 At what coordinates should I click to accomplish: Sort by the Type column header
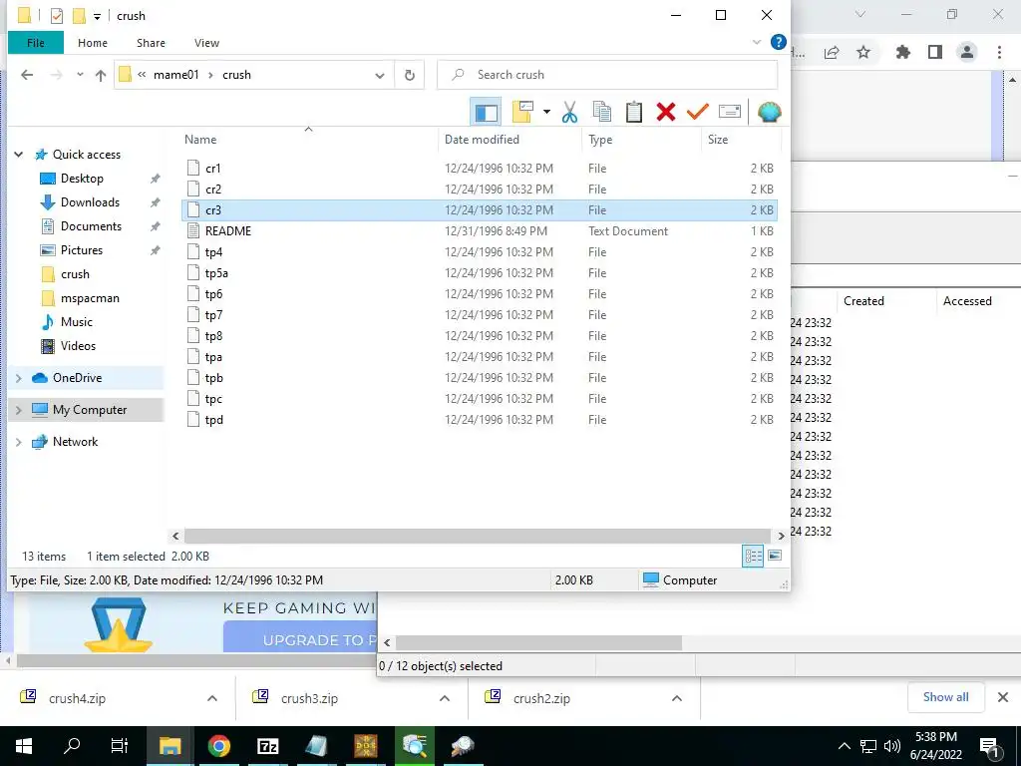pyautogui.click(x=641, y=140)
